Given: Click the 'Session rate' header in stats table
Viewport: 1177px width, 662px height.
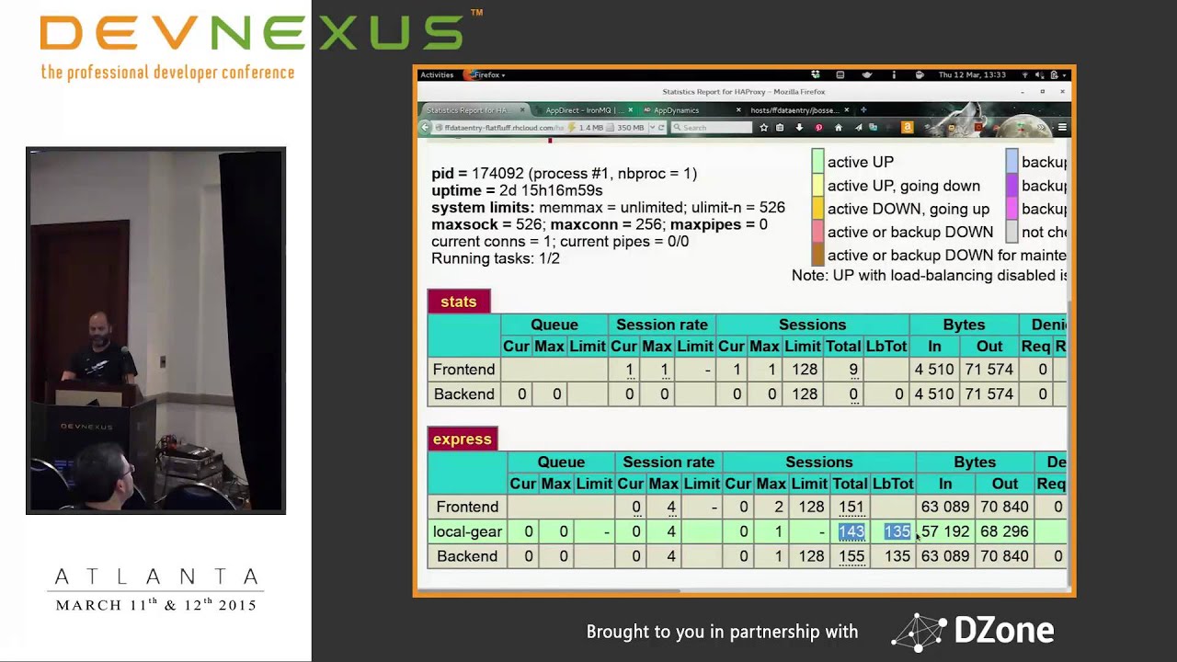Looking at the screenshot, I should (x=662, y=325).
